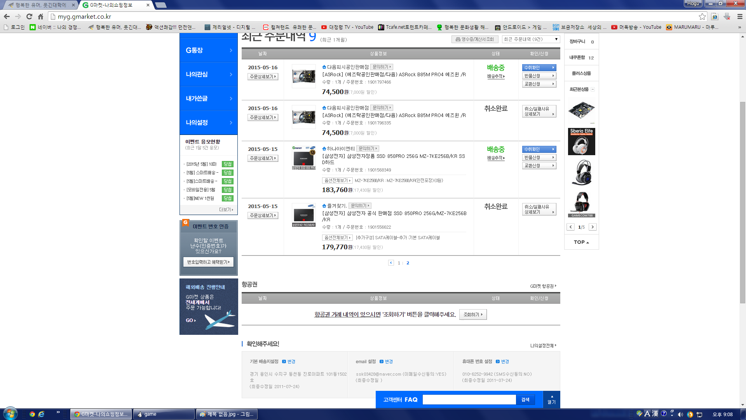This screenshot has width=746, height=420.
Task: Go to order list page 2
Action: click(x=408, y=263)
